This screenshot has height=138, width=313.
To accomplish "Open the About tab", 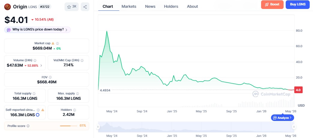I will [192, 6].
